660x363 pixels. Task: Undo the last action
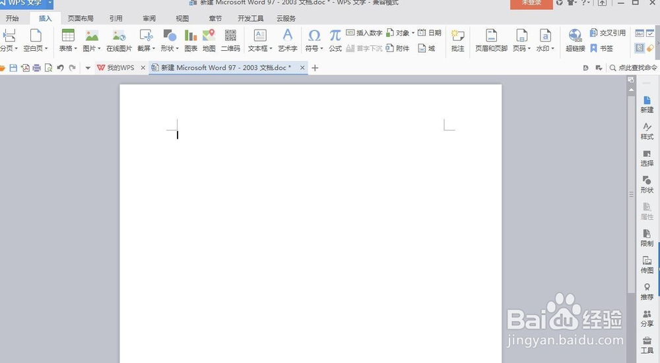[x=60, y=68]
